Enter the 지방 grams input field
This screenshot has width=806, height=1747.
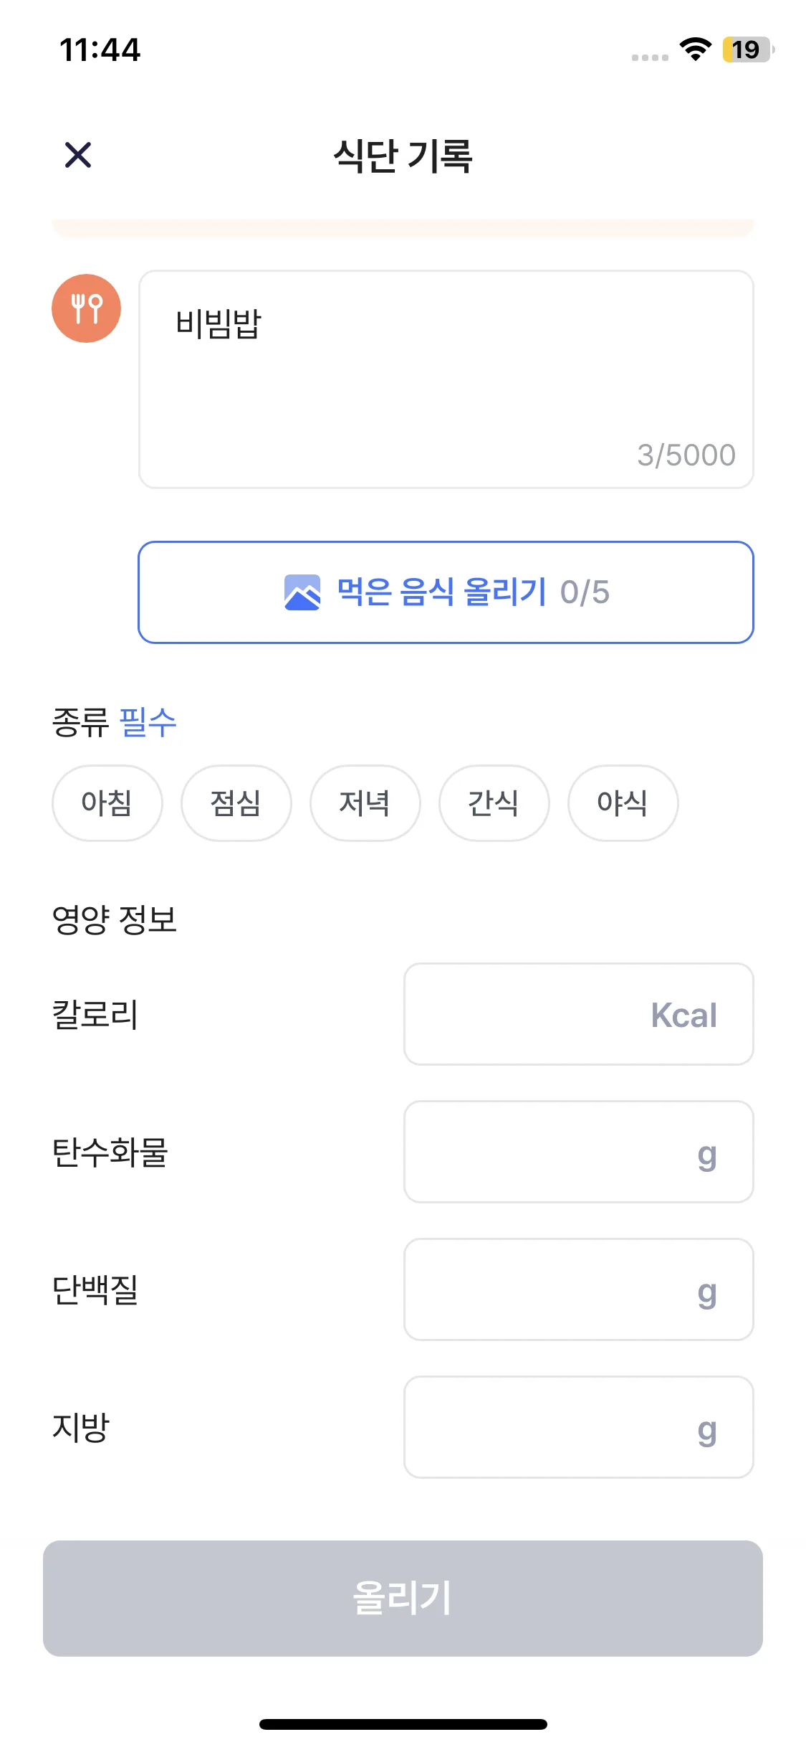coord(578,1427)
